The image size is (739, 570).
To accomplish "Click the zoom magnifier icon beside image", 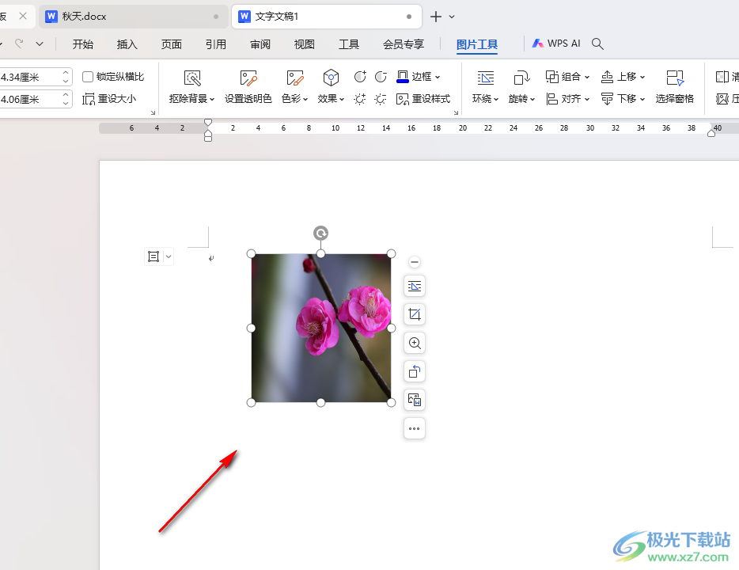I will coord(415,343).
